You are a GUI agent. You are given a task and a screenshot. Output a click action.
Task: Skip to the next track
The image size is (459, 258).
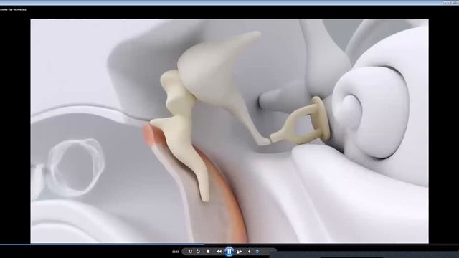[240, 252]
